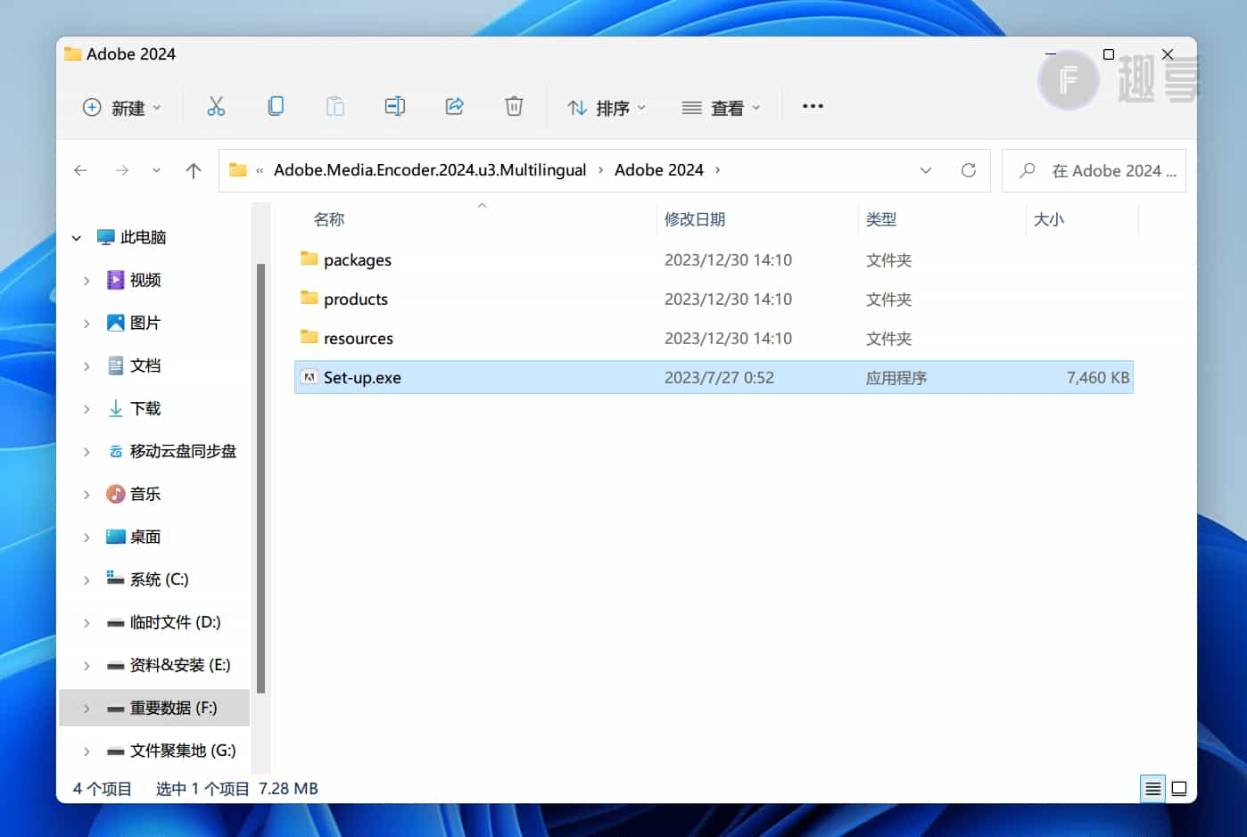Open the three-dots more options menu
The image size is (1247, 837).
[x=813, y=106]
